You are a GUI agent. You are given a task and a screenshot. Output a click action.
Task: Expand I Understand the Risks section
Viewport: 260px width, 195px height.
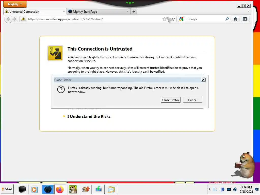(89, 116)
